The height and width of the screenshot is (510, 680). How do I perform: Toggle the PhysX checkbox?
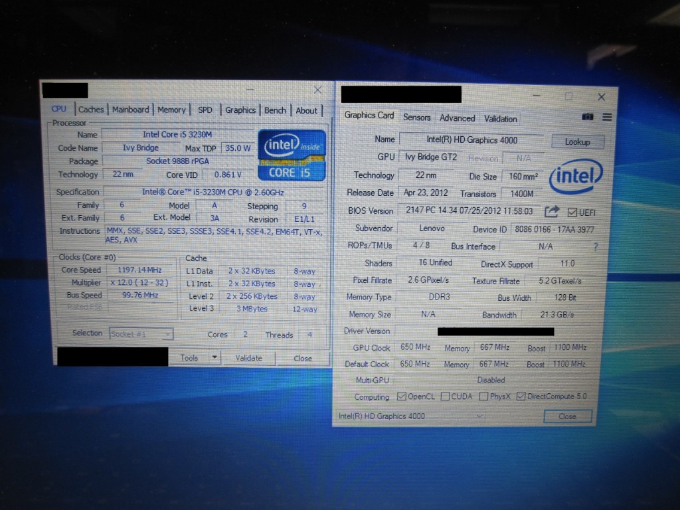(483, 396)
